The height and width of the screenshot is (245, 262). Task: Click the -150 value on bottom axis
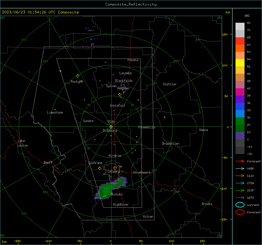click(x=17, y=241)
